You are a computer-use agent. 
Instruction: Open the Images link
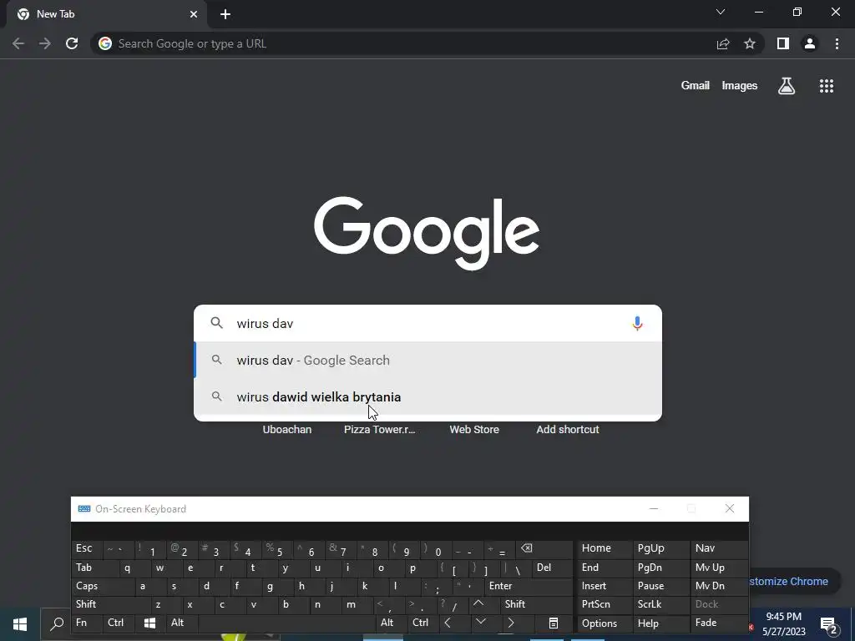click(740, 86)
